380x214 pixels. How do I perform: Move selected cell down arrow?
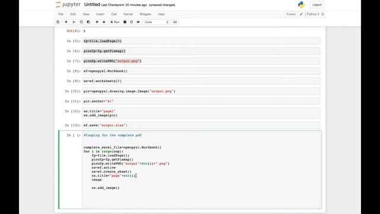click(x=104, y=22)
